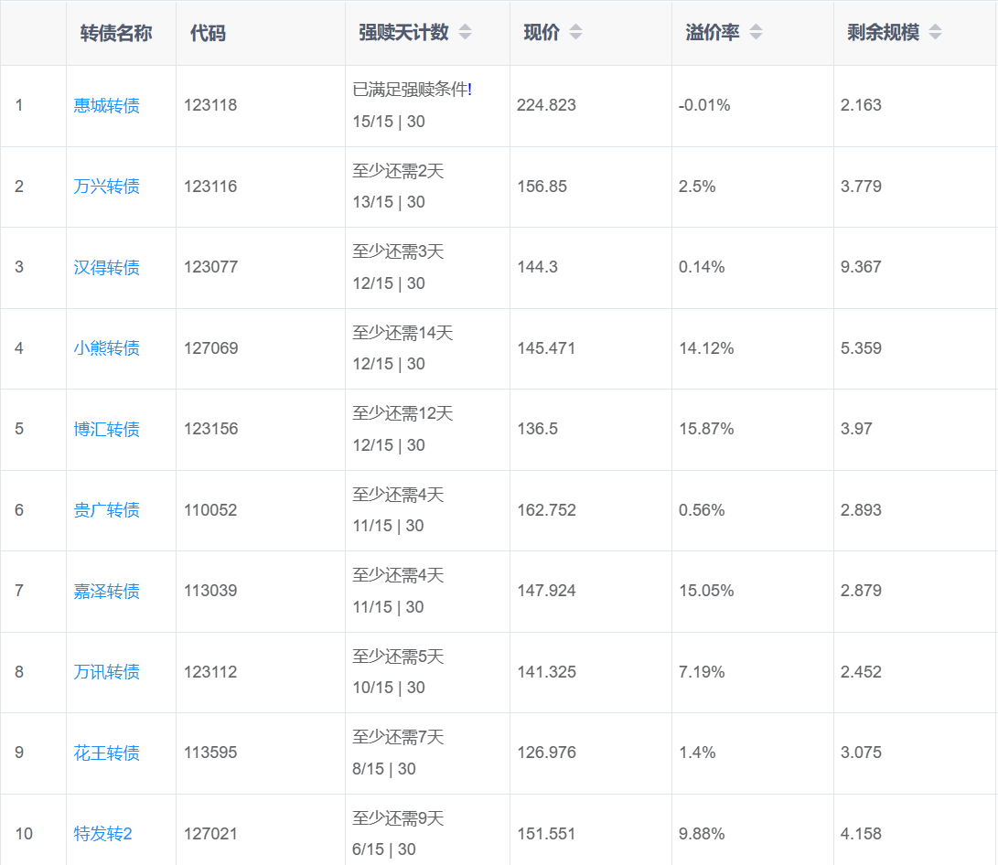Click the 15.87% premium rate cell
The image size is (998, 865).
(706, 429)
